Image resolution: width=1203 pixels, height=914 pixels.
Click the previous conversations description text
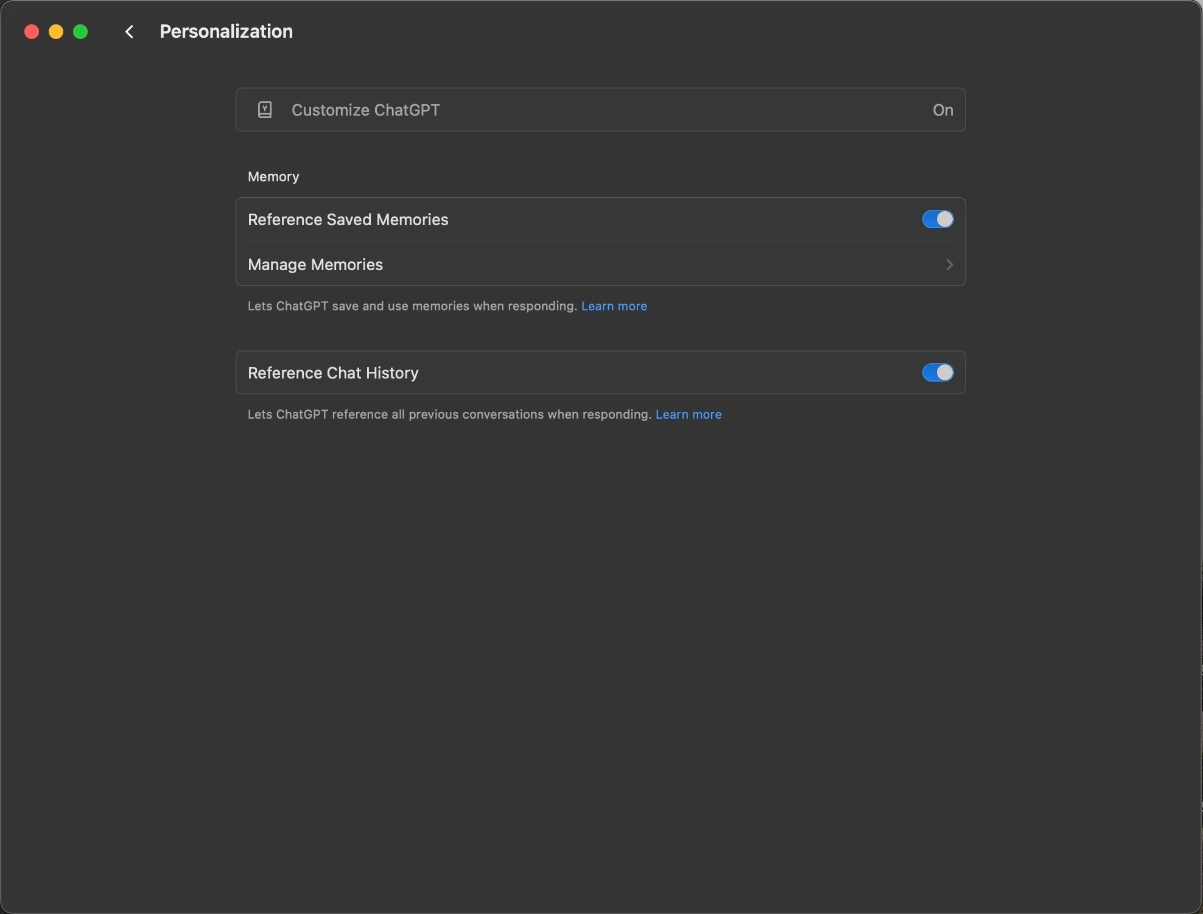(449, 414)
